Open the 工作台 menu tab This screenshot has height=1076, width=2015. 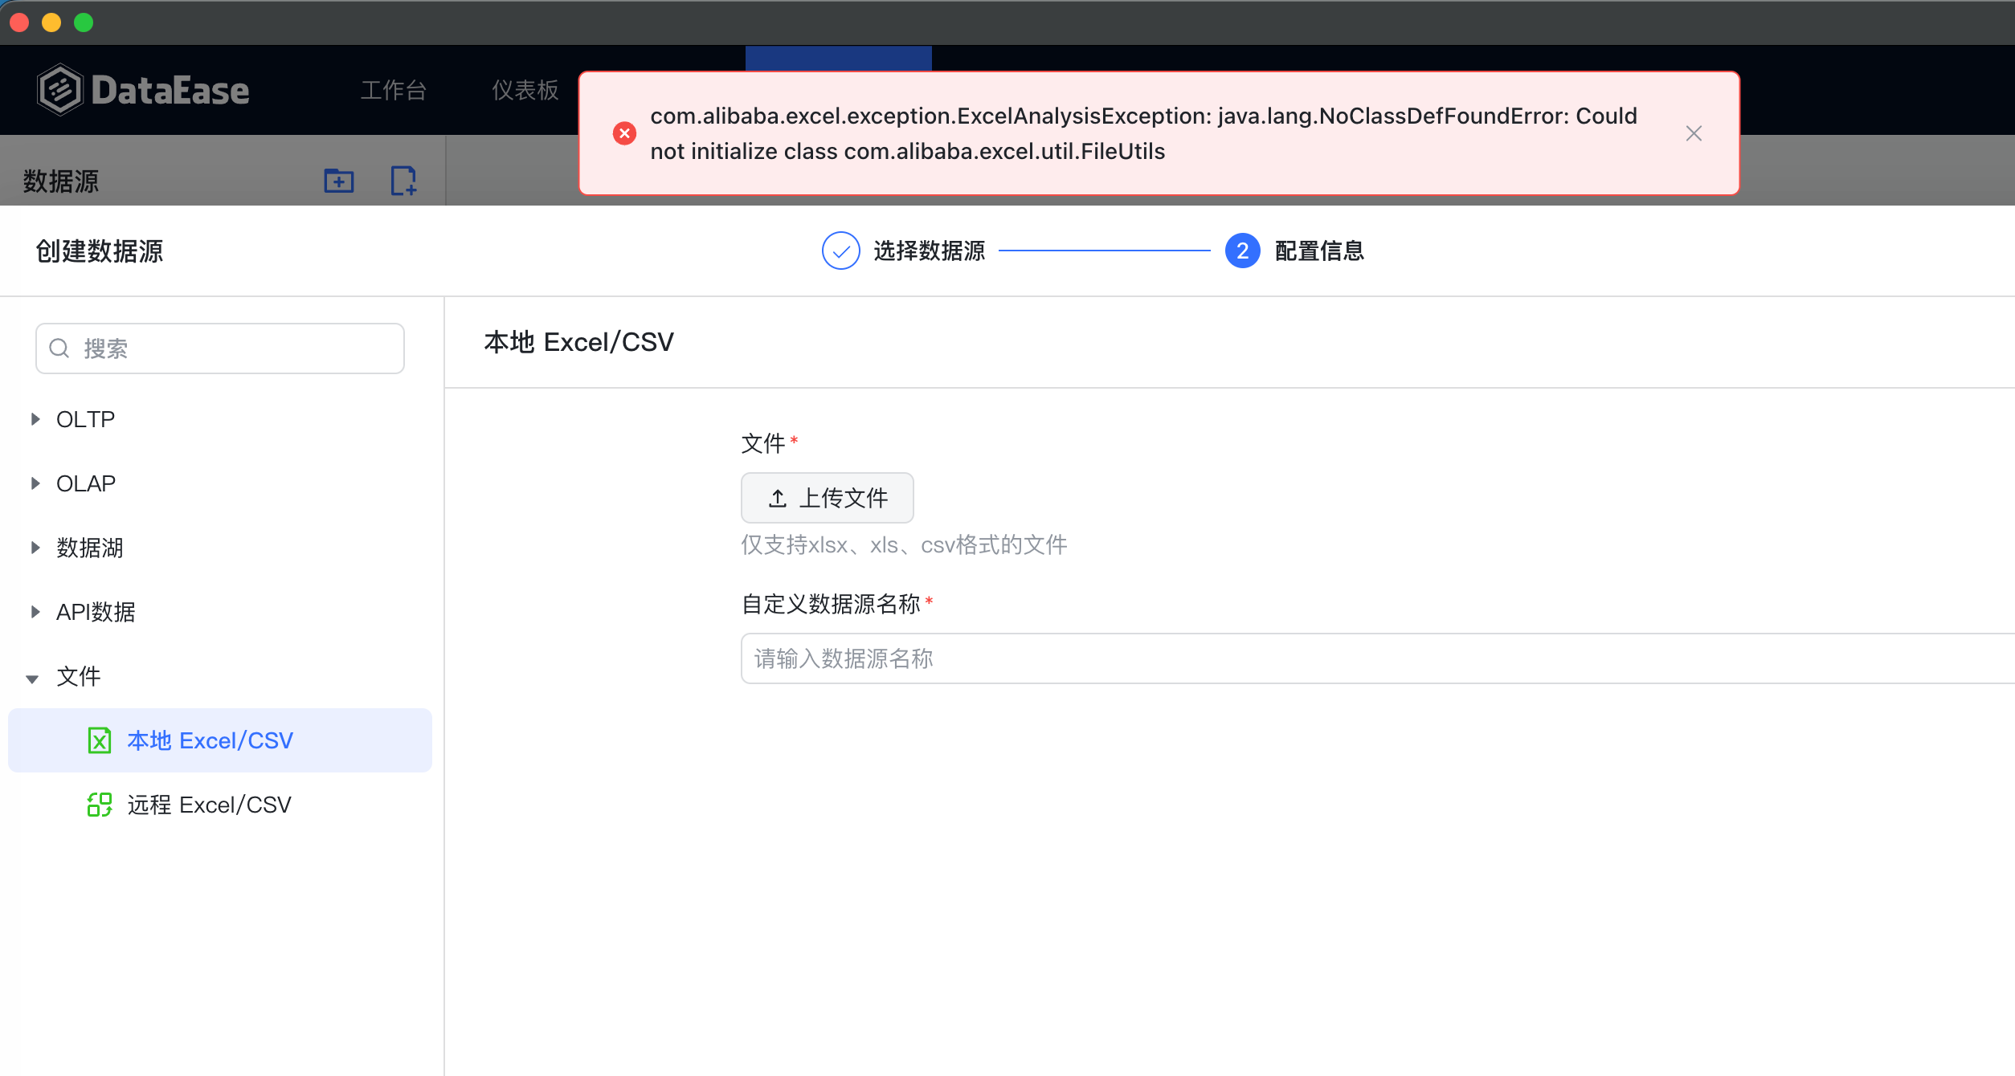tap(393, 90)
